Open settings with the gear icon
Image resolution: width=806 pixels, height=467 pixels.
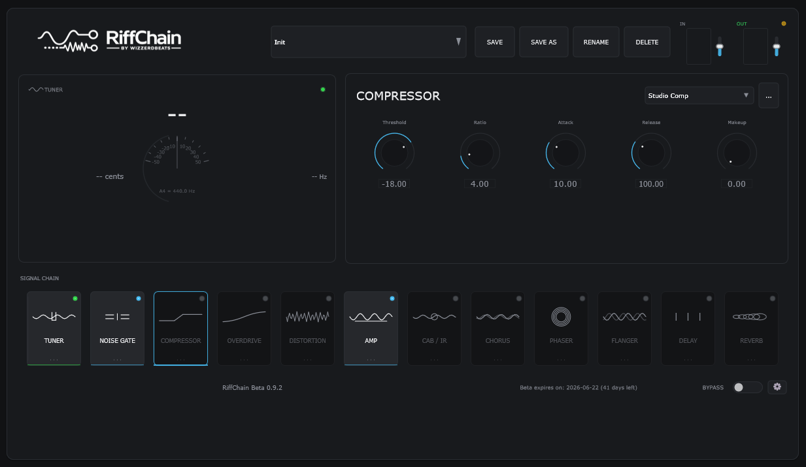(x=777, y=387)
